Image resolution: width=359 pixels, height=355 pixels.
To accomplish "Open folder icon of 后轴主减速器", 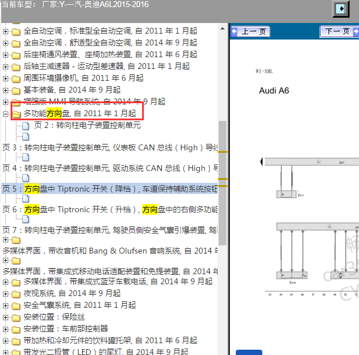I will coord(16,67).
